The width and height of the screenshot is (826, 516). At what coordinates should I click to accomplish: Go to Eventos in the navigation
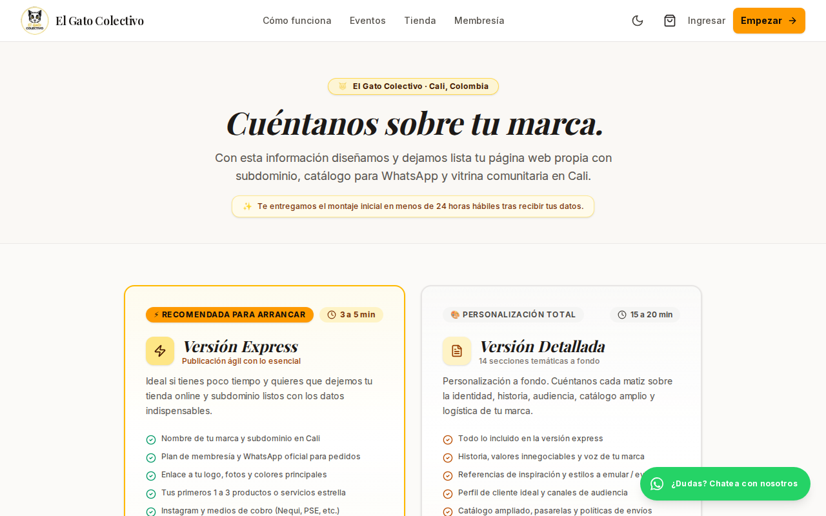click(368, 21)
